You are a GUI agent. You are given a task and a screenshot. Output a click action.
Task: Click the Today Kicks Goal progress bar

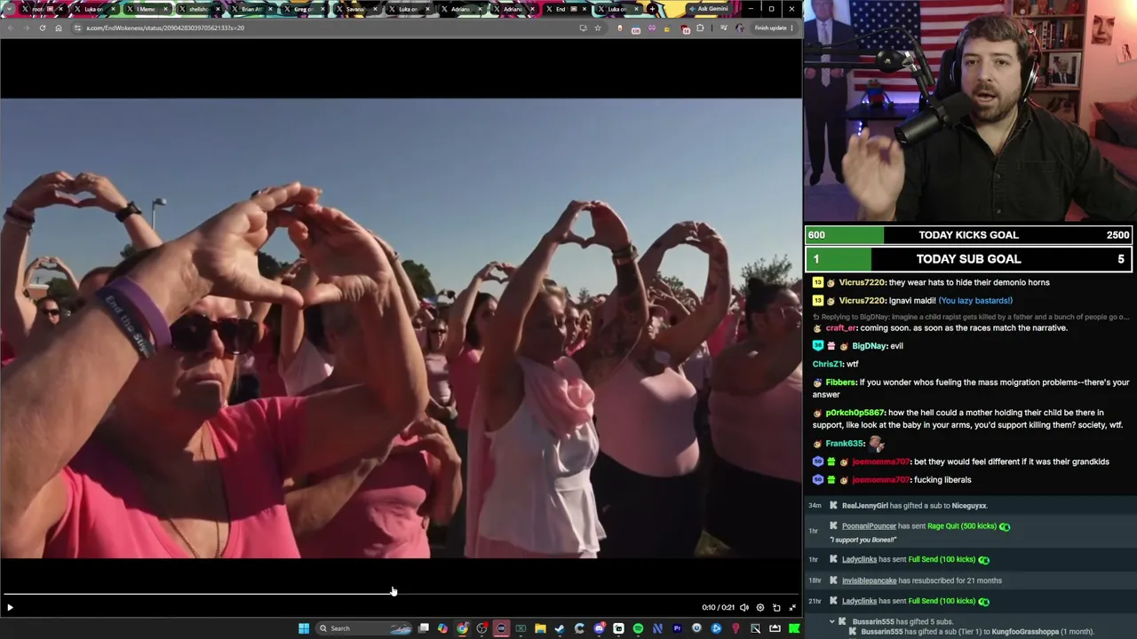point(969,235)
